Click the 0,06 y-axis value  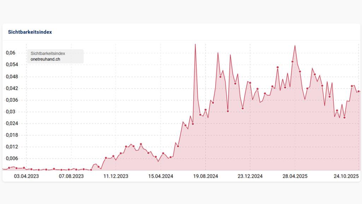click(x=11, y=53)
